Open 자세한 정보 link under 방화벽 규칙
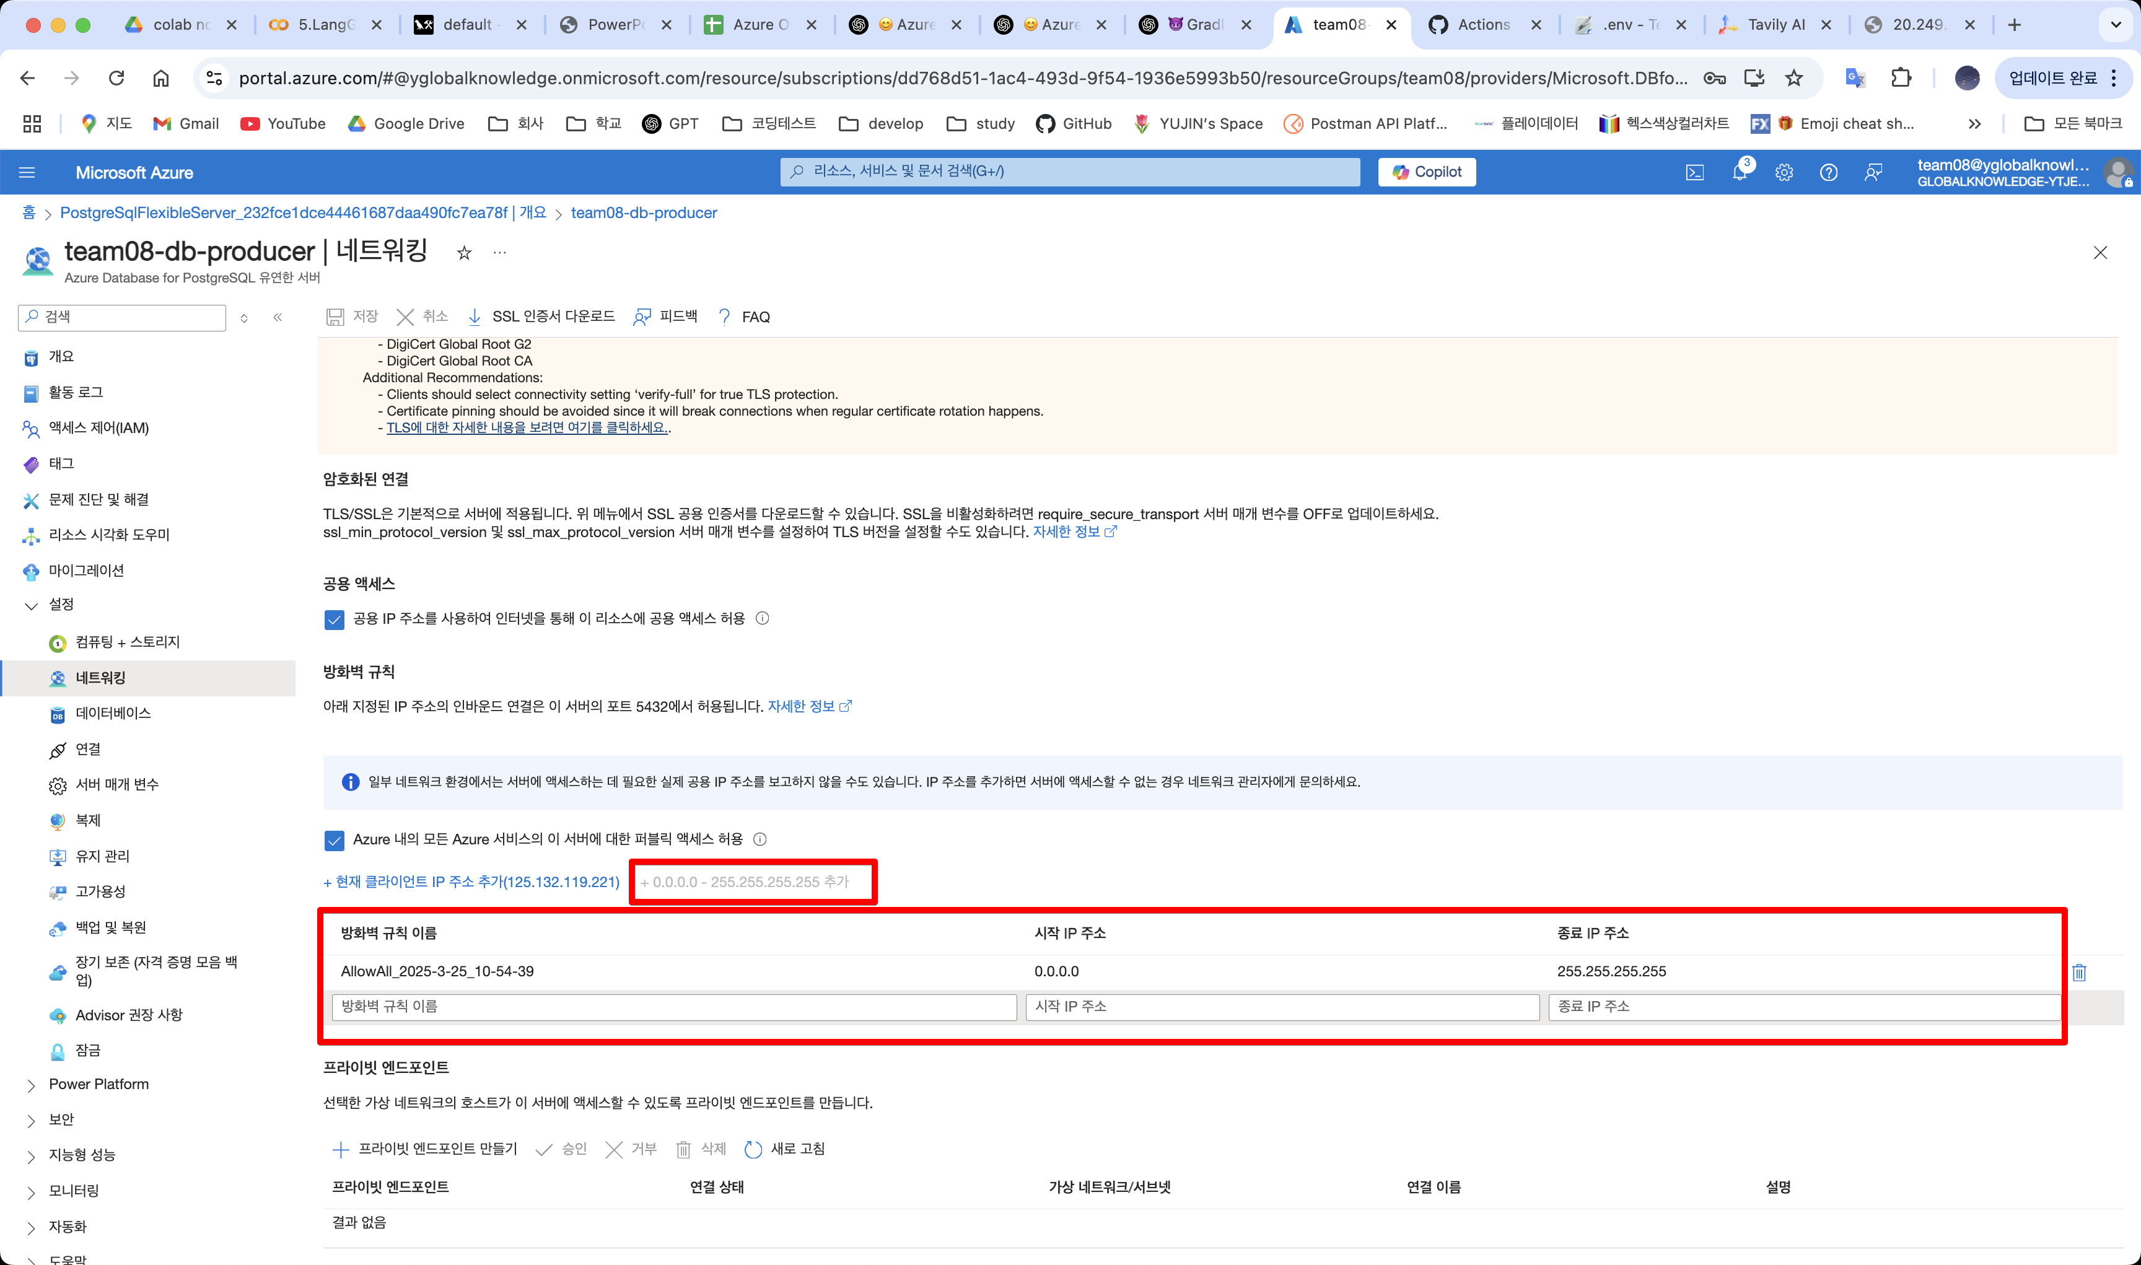 pos(810,706)
